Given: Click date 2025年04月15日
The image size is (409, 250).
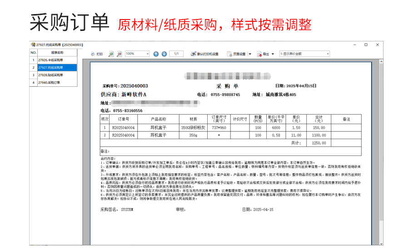Looking at the screenshot, I should click(x=301, y=86).
